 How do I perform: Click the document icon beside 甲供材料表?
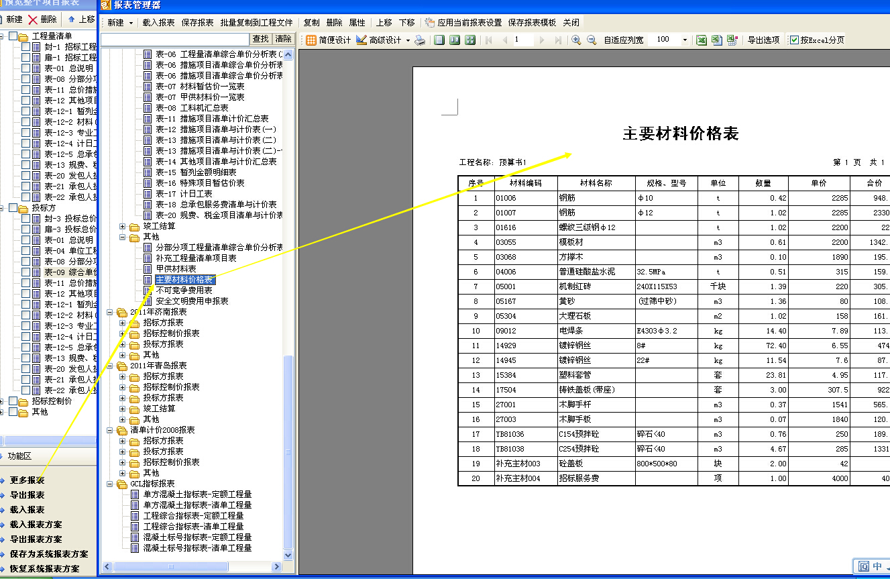tap(149, 269)
